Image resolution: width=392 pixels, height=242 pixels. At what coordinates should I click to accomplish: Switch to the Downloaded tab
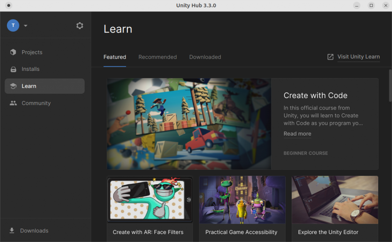tap(205, 57)
